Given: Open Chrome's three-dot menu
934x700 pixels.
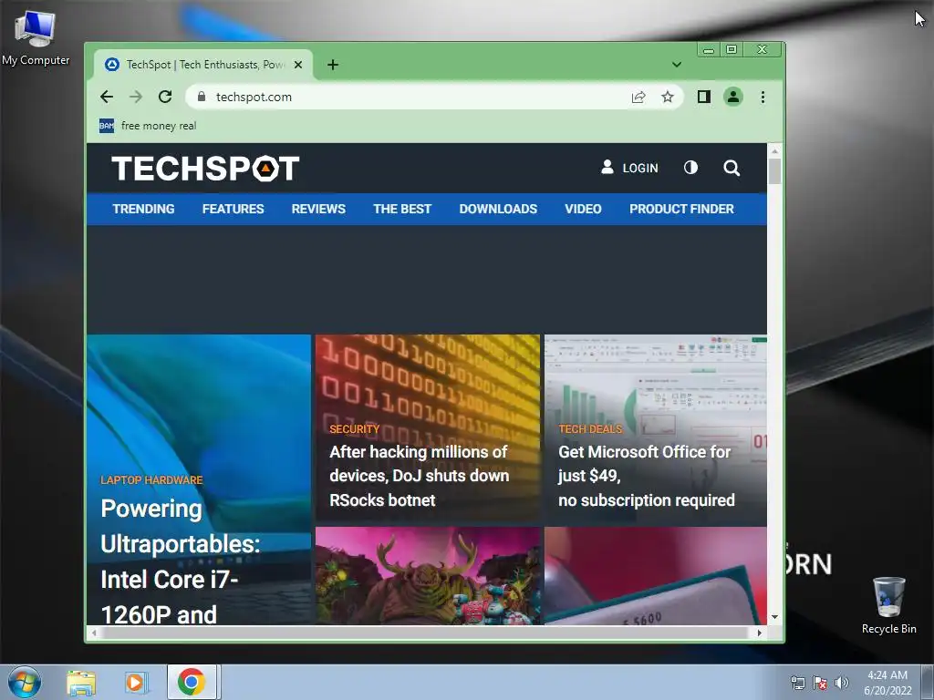Looking at the screenshot, I should pyautogui.click(x=763, y=97).
